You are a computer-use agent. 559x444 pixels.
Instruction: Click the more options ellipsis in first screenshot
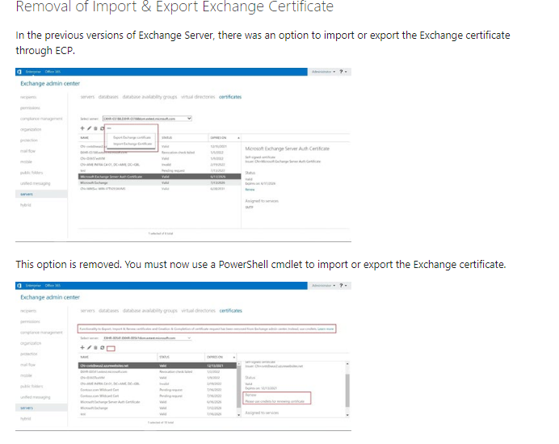click(x=109, y=128)
